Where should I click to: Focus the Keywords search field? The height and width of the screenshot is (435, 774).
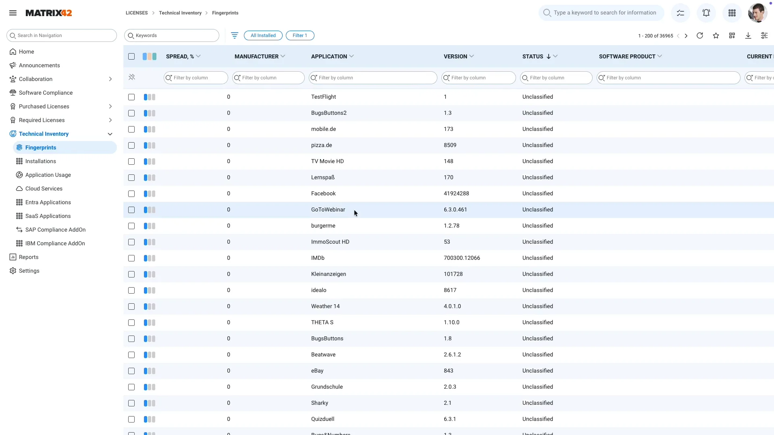point(172,35)
